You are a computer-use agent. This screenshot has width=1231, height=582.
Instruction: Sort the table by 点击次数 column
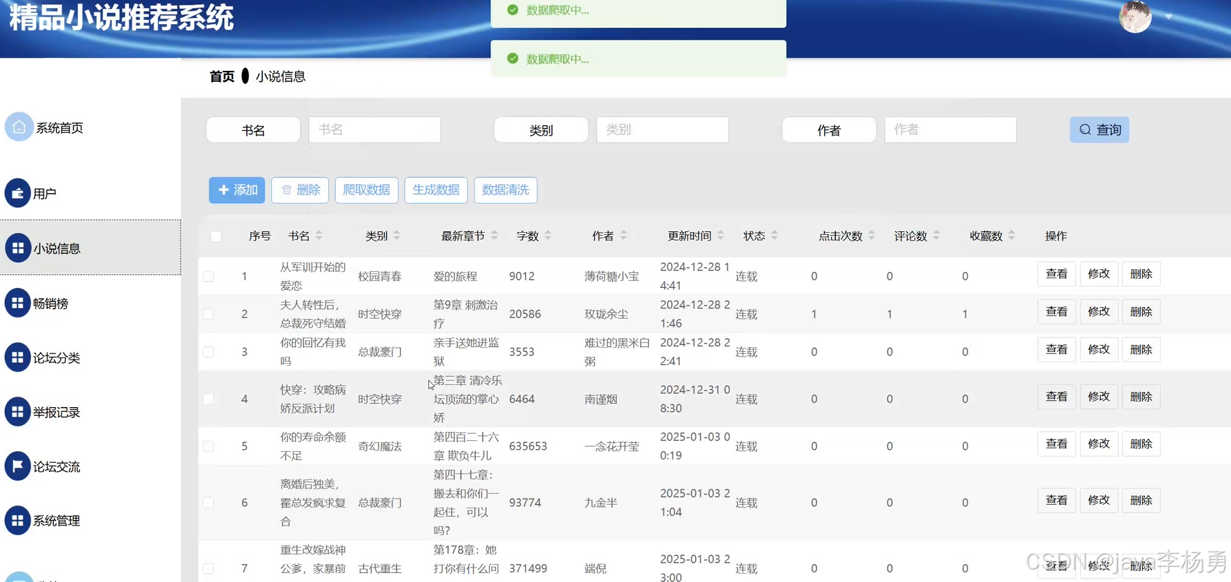coord(871,236)
